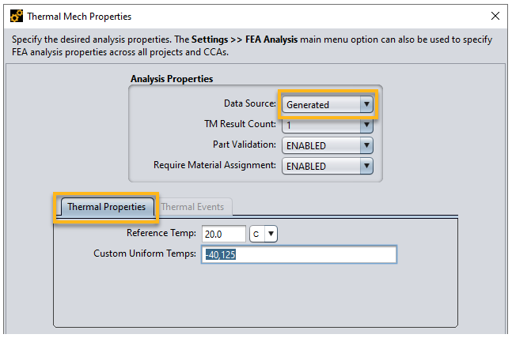Image resolution: width=512 pixels, height=338 pixels.
Task: Close the Thermal Mech Properties dialog
Action: pos(495,16)
